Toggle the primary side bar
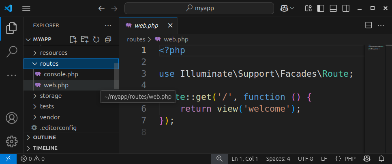 click(x=321, y=9)
